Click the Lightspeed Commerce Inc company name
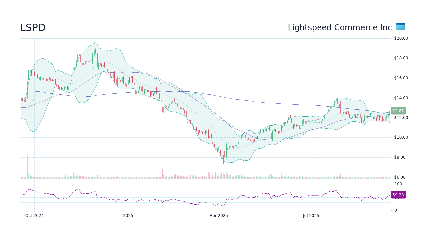 [x=340, y=28]
